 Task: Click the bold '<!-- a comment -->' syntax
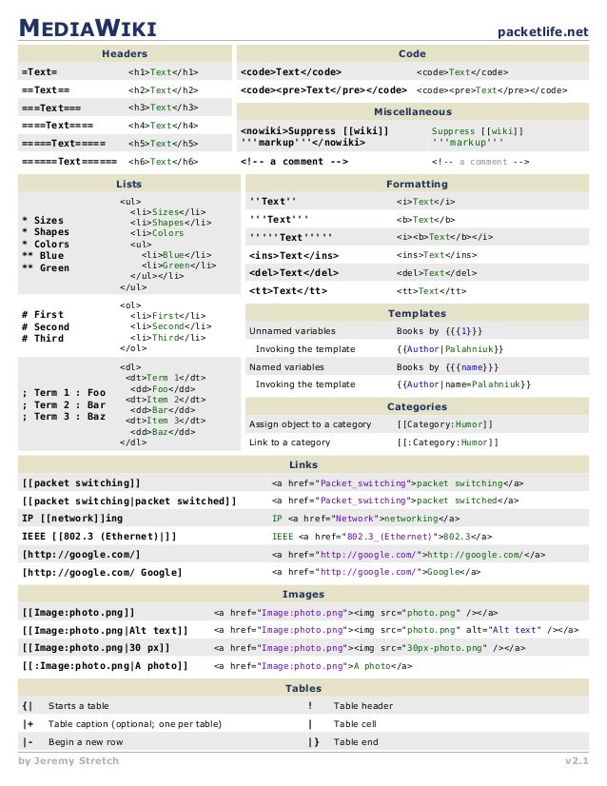coord(294,162)
